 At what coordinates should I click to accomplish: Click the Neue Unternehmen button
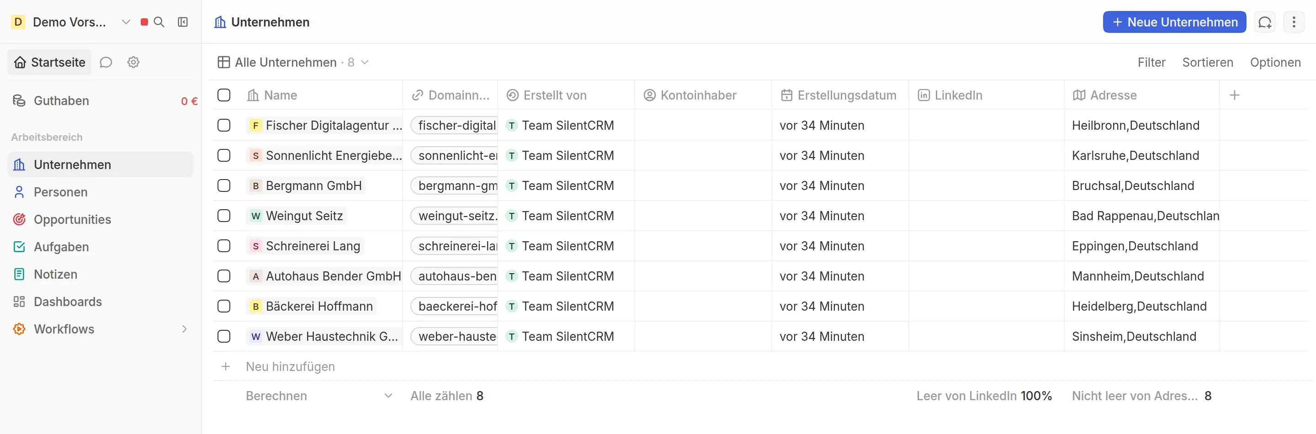(1174, 22)
